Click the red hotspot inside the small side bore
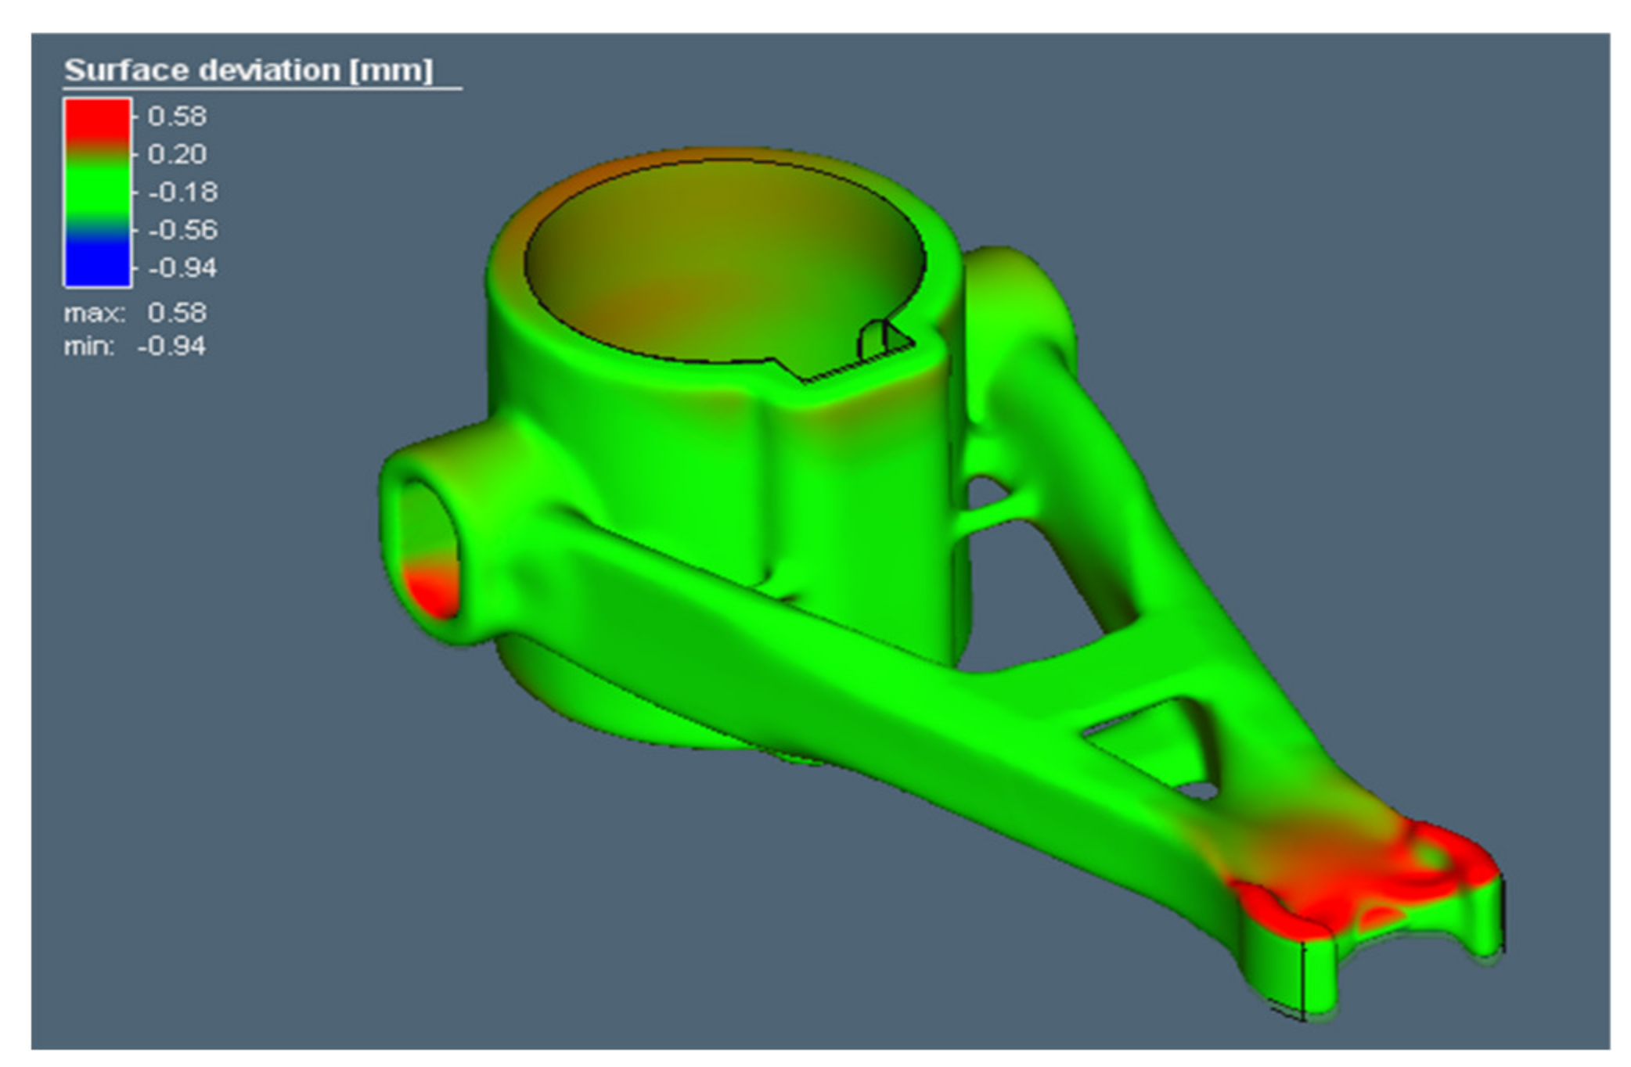Viewport: 1631px width, 1067px height. click(432, 591)
